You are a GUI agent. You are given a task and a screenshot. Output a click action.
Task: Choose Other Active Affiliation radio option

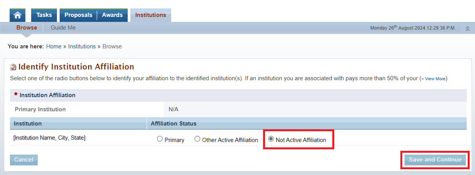tap(197, 139)
